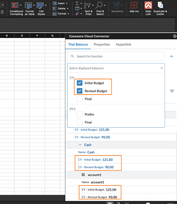
Task: Click the AutoSum sigma icon
Action: pos(77,3)
